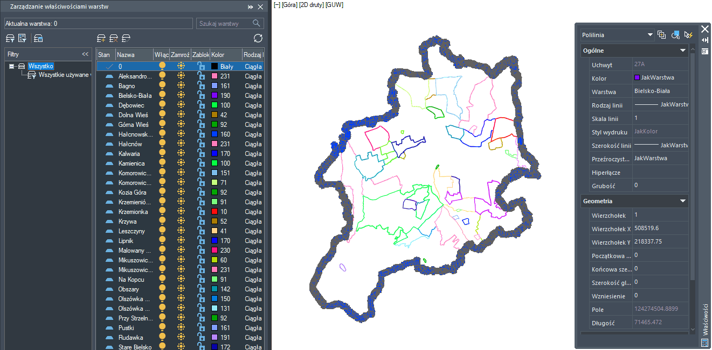Click the New Layer icon

click(x=101, y=38)
